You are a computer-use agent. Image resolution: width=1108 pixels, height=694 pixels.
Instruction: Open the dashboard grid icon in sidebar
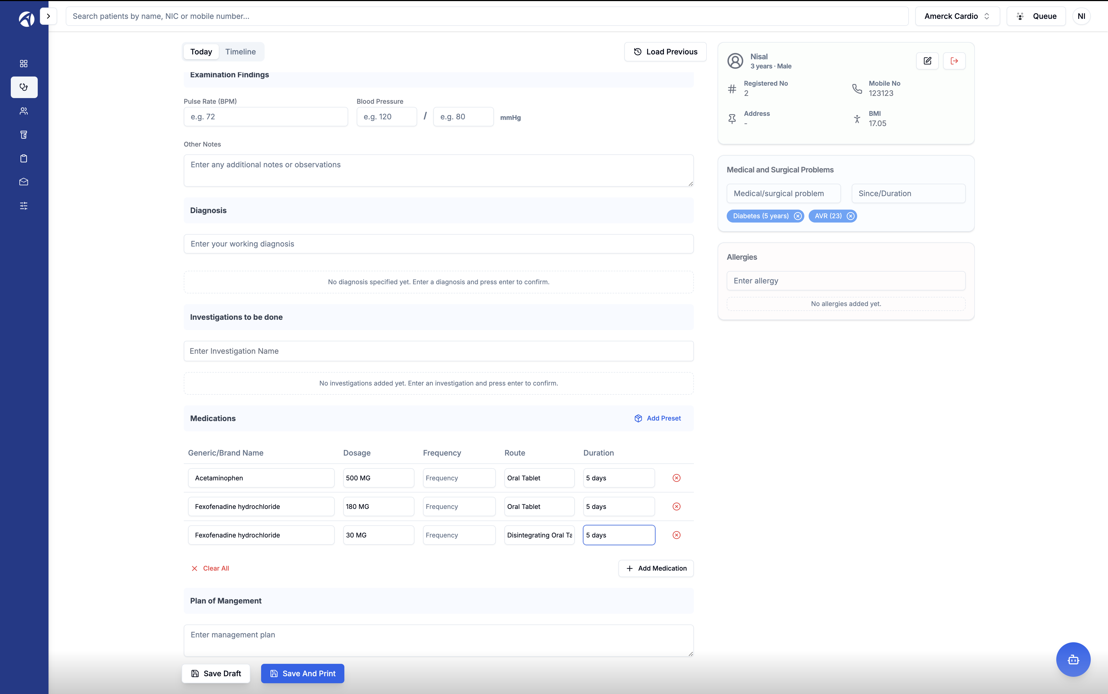click(24, 63)
